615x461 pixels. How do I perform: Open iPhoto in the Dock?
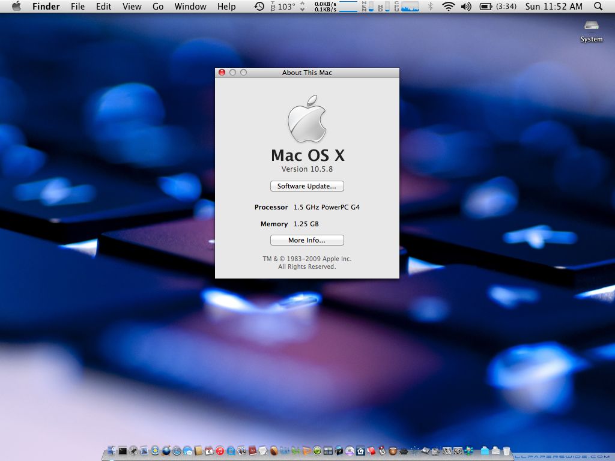tap(241, 451)
